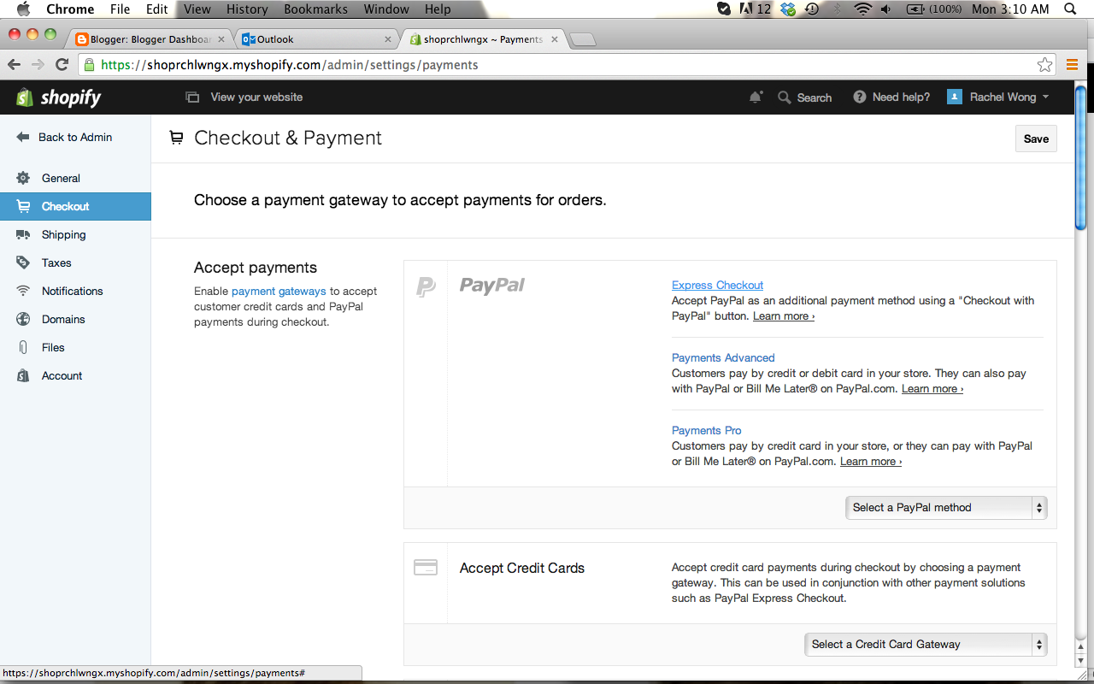
Task: Open the File menu
Action: coord(120,9)
